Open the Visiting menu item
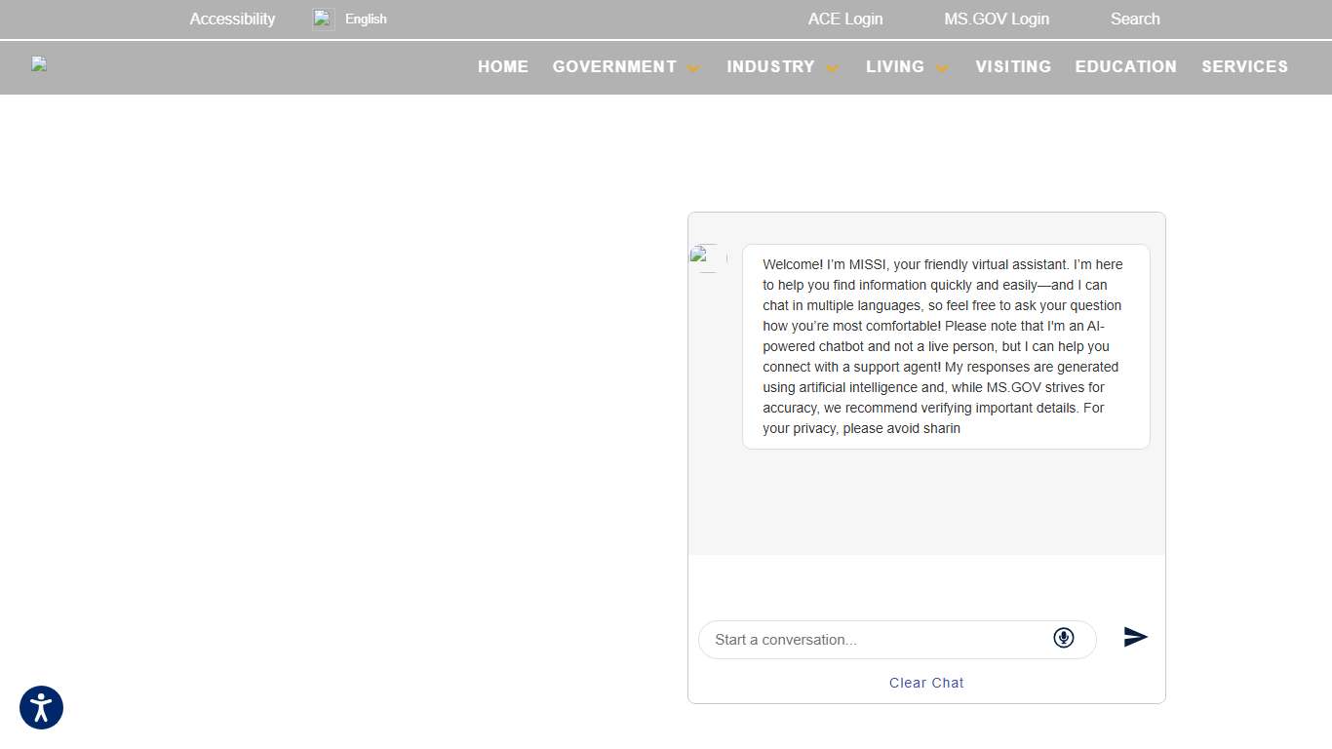The width and height of the screenshot is (1332, 749). (x=1013, y=66)
